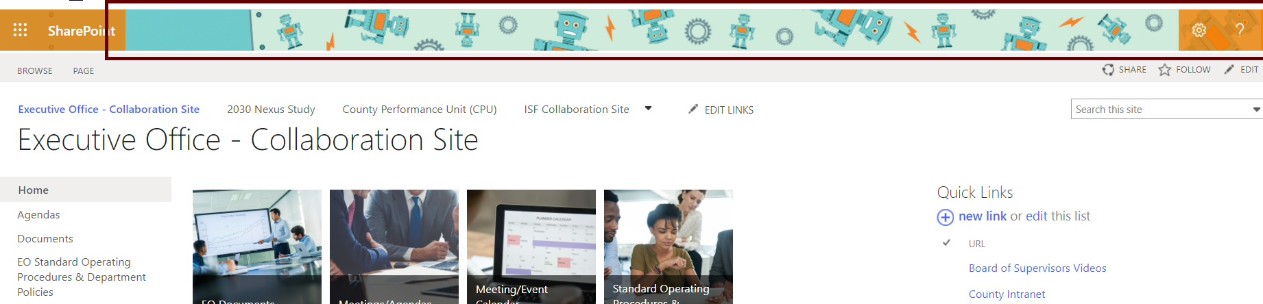This screenshot has width=1263, height=304.
Task: Select Agendas in the left navigation
Action: tap(38, 215)
